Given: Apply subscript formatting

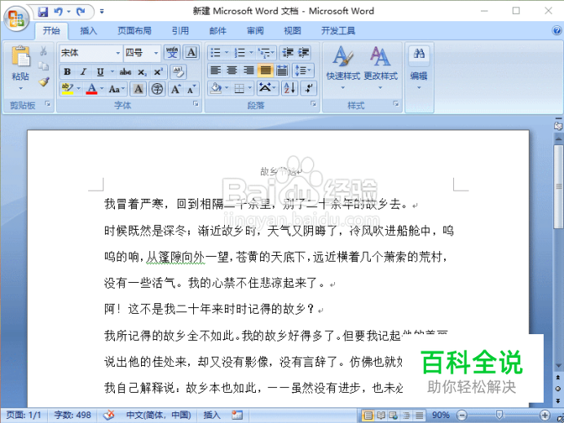Looking at the screenshot, I should (142, 72).
